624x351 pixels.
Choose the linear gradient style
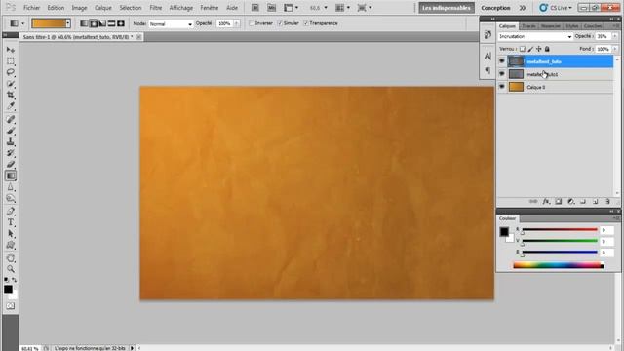click(84, 23)
